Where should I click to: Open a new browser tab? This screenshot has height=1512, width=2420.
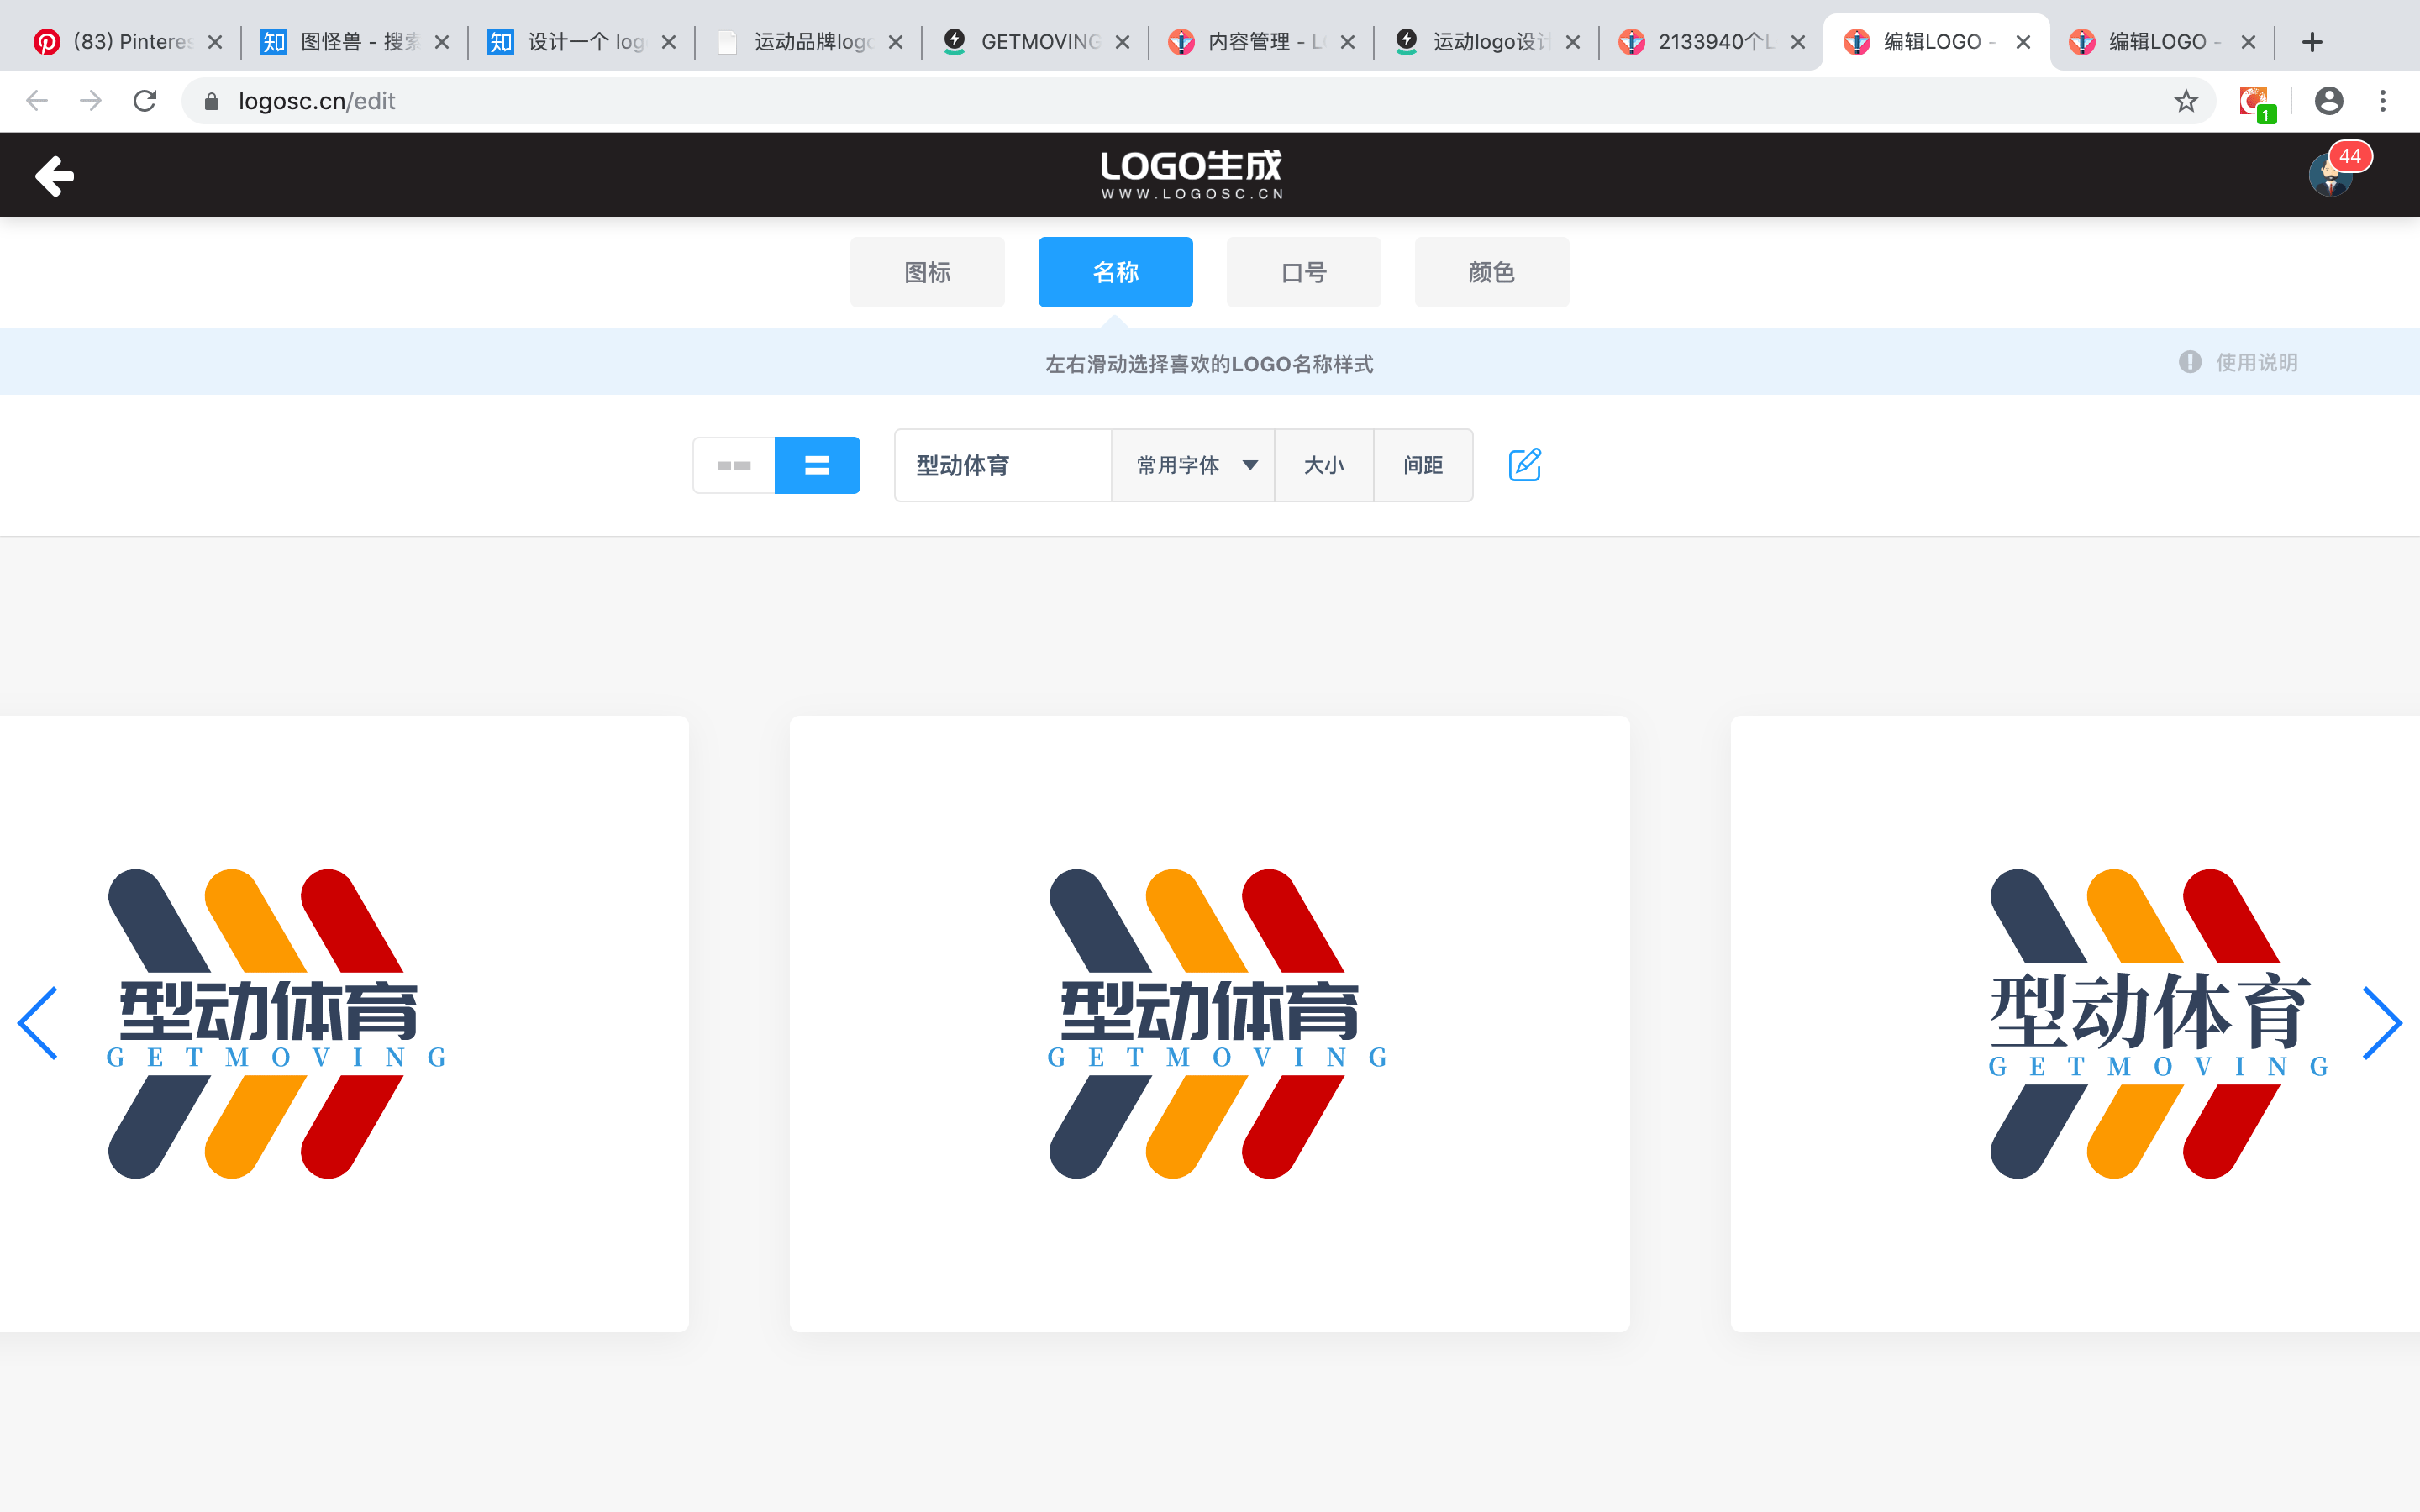pos(2312,42)
